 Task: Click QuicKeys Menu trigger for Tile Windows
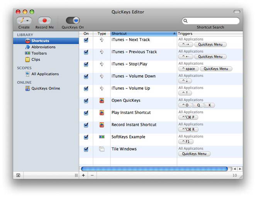tap(194, 154)
